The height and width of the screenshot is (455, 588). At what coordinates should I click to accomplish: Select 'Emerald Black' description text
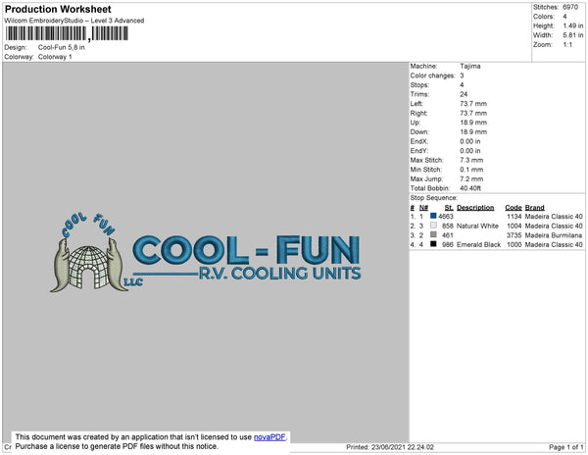tap(478, 244)
